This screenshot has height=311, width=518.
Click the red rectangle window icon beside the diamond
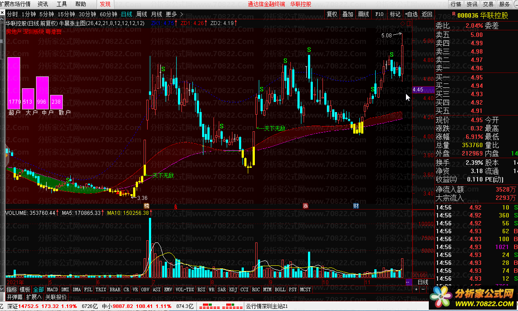tap(409, 24)
